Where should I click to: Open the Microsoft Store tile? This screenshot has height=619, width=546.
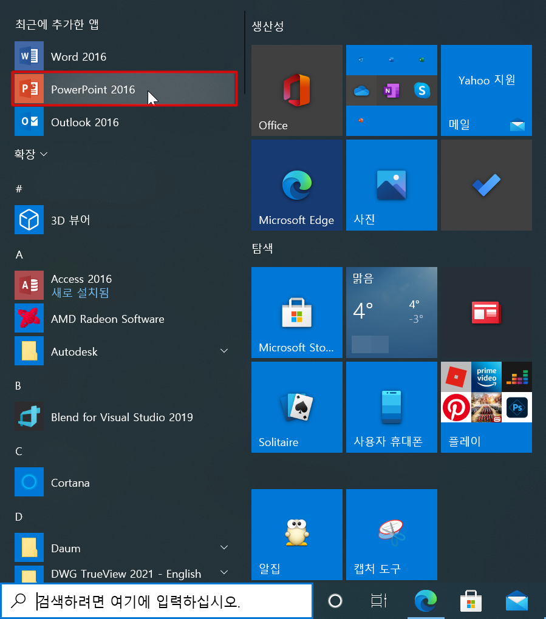coord(297,313)
